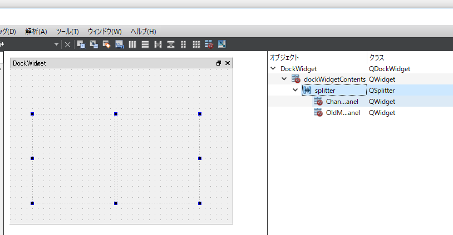Lay out horizontally in splitter icon
Viewport: 453px width, 235px height.
coord(158,44)
